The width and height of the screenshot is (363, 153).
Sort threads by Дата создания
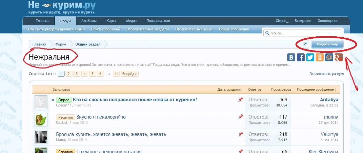coord(230,89)
